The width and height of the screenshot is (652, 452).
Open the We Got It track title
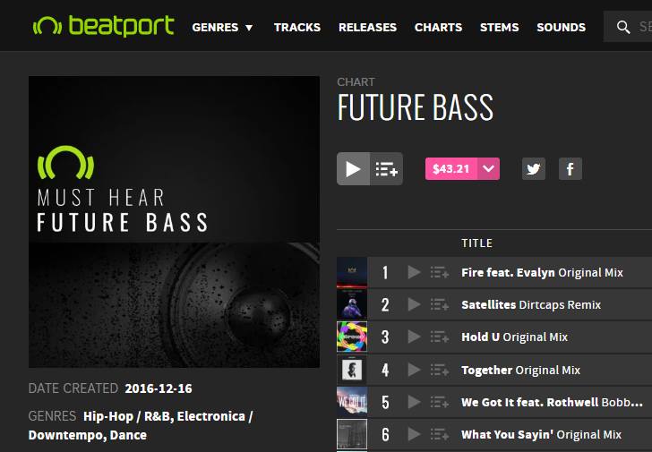[x=530, y=402]
